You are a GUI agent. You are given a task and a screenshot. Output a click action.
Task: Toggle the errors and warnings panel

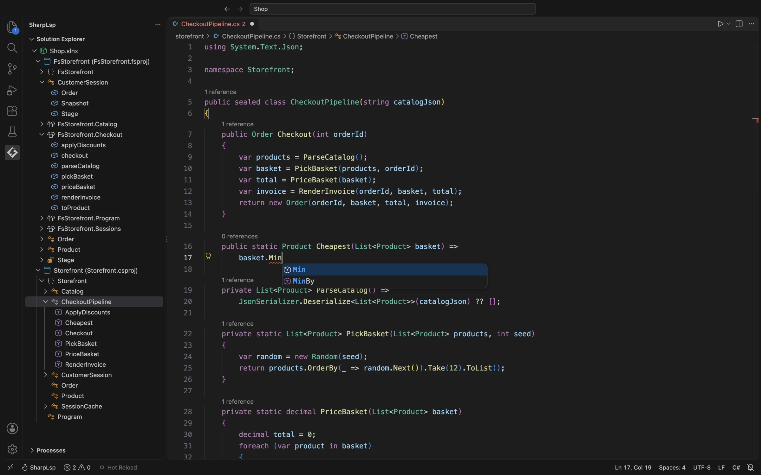[77, 467]
